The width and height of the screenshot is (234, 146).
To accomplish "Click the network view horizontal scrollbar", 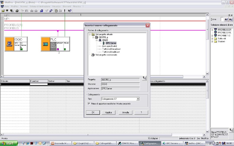I will point(93,77).
